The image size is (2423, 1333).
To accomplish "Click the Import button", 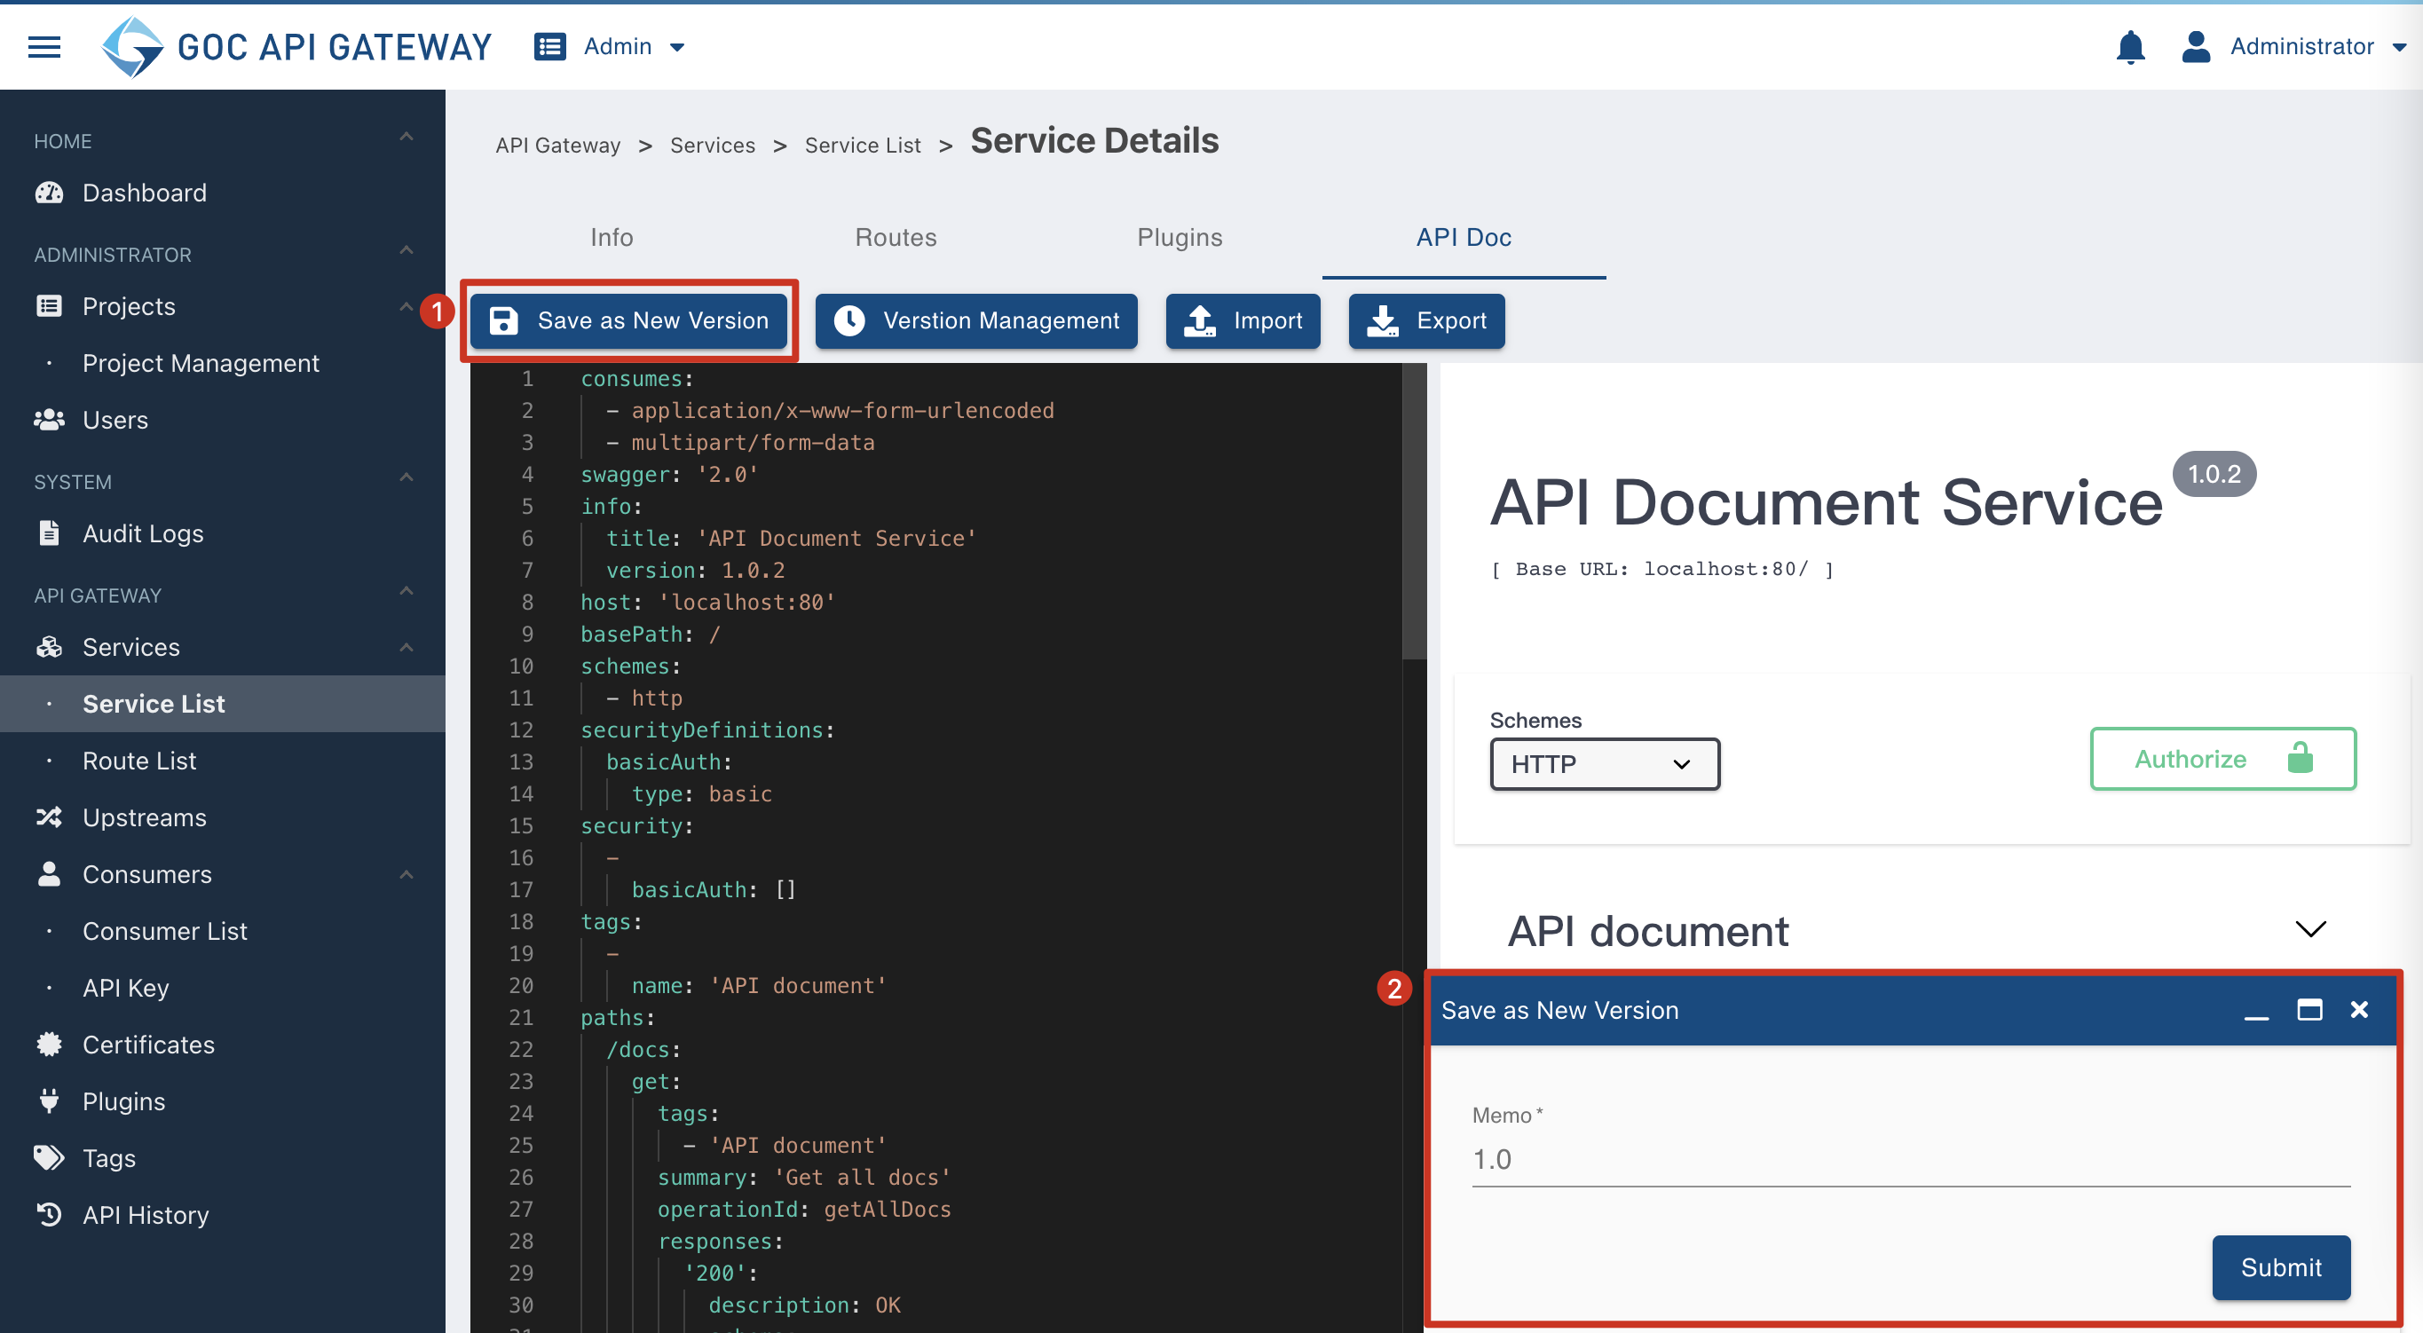I will coord(1243,320).
